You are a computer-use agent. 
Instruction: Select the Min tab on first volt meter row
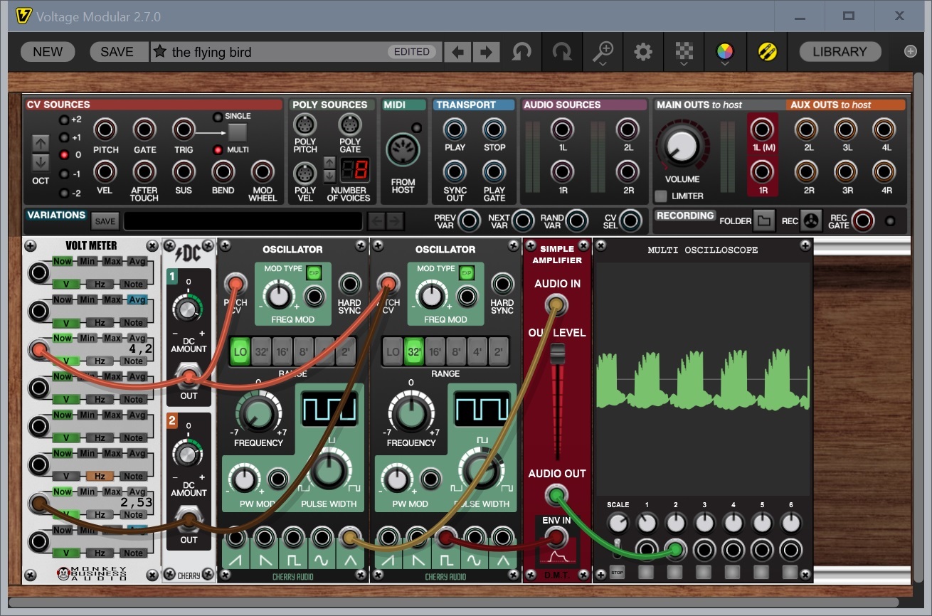pos(87,262)
